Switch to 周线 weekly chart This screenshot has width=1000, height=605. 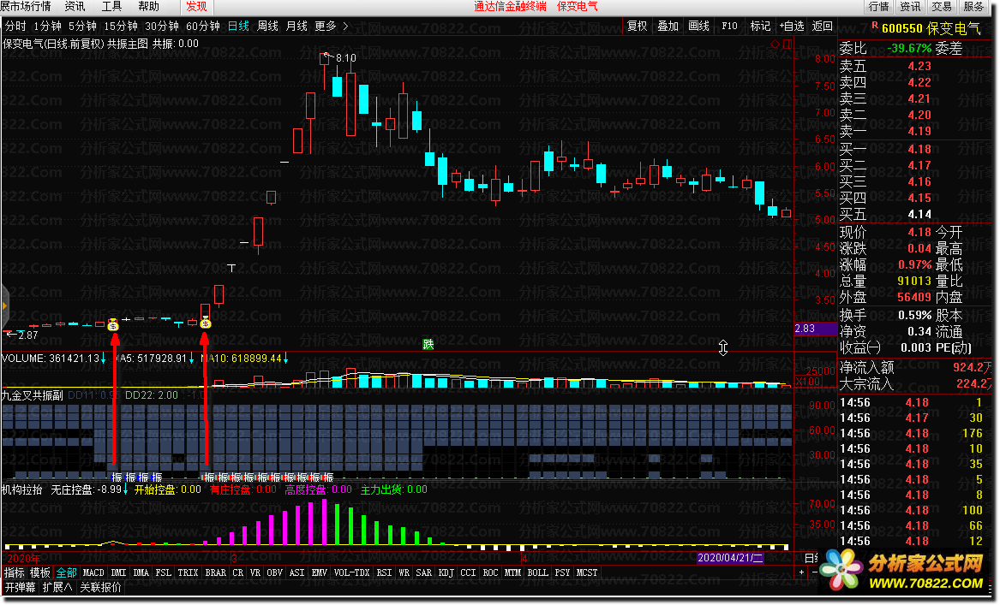[x=268, y=27]
